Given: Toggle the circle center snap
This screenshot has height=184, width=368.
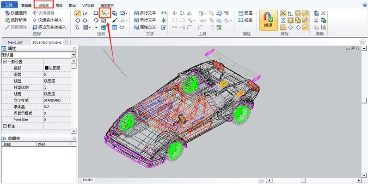Looking at the screenshot, I should coord(298,13).
